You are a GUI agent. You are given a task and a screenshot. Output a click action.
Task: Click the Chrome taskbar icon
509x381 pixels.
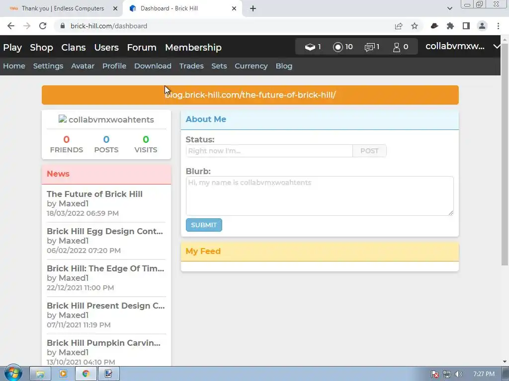[x=85, y=374]
